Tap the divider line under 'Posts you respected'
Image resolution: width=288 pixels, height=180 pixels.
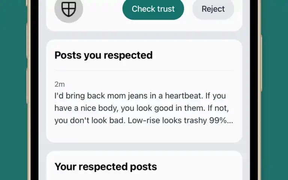point(144,70)
